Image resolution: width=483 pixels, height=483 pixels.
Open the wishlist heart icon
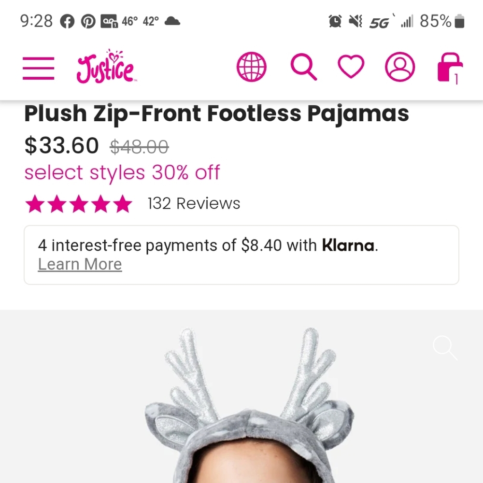(351, 67)
